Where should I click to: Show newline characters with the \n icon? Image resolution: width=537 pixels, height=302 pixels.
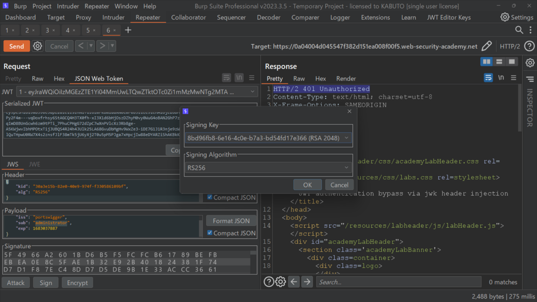(x=501, y=77)
